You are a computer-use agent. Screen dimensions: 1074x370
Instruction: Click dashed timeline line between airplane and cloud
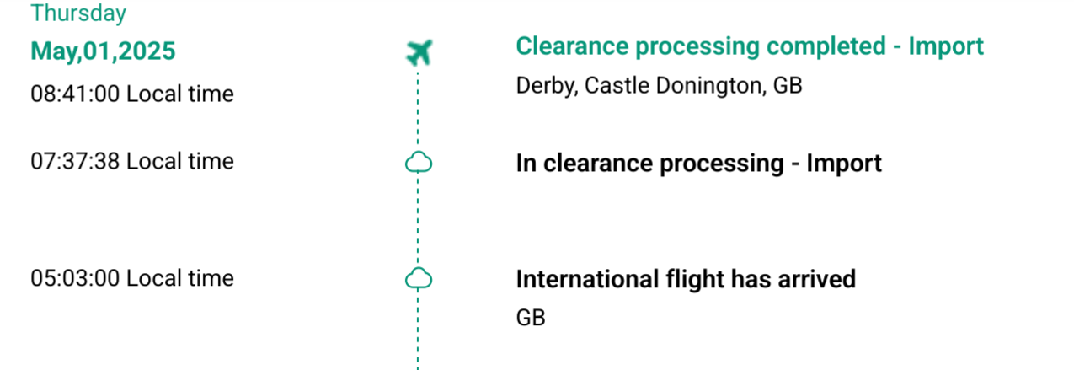(x=419, y=110)
